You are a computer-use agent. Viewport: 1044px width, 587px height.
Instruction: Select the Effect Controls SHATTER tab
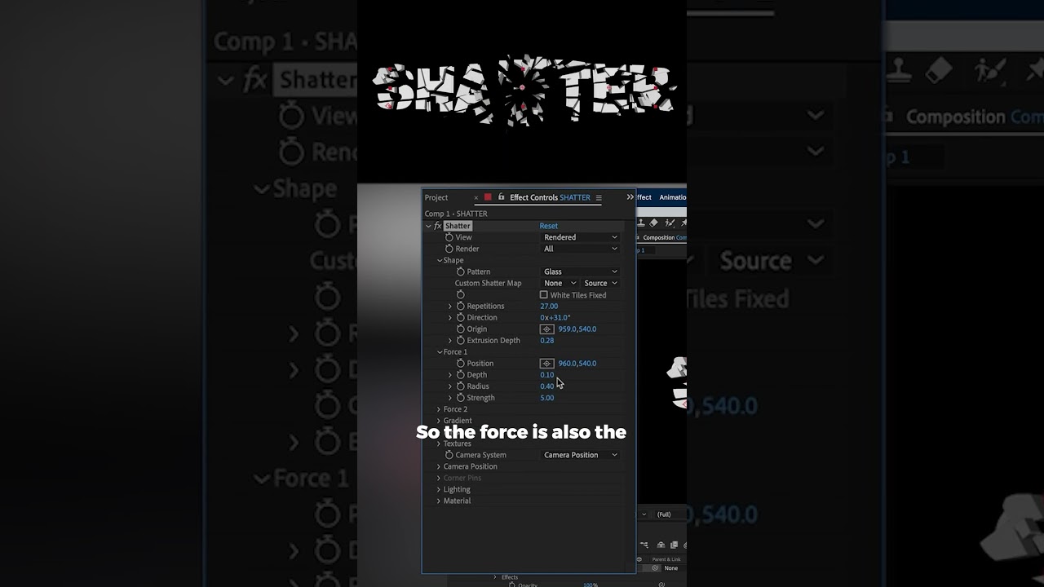[x=550, y=197]
